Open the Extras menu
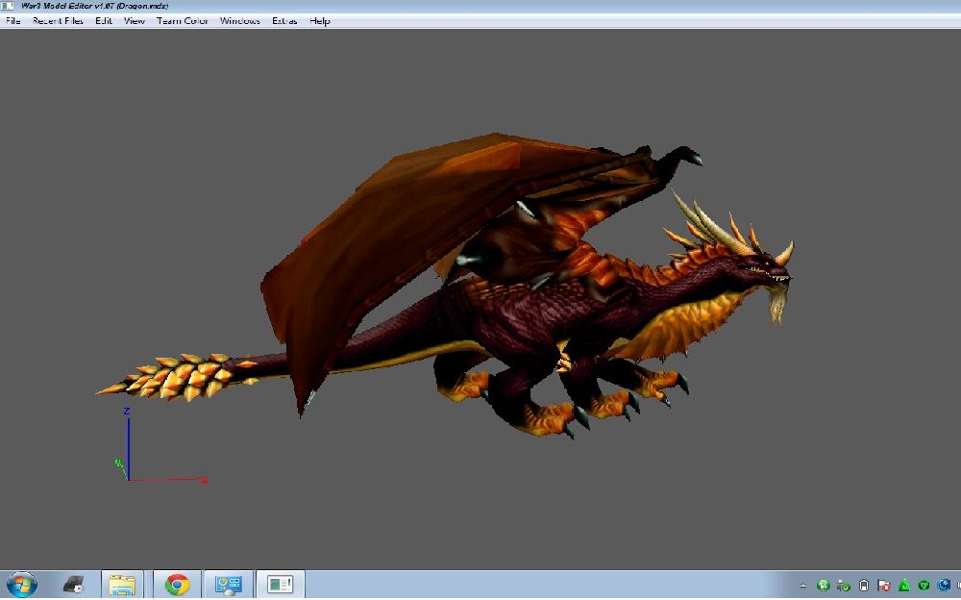 coord(284,21)
